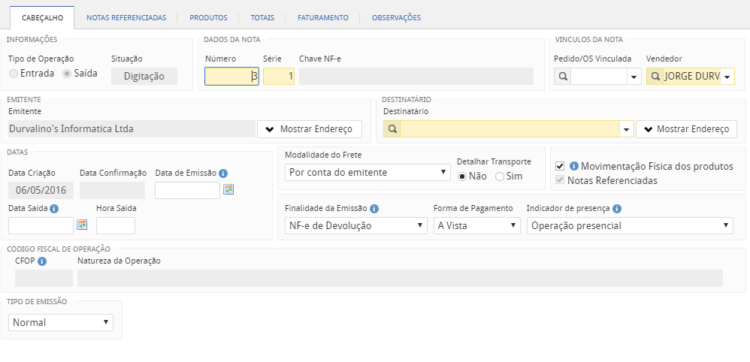The image size is (750, 362).
Task: Click the Pedido/OS Vinculada search icon
Action: click(562, 77)
